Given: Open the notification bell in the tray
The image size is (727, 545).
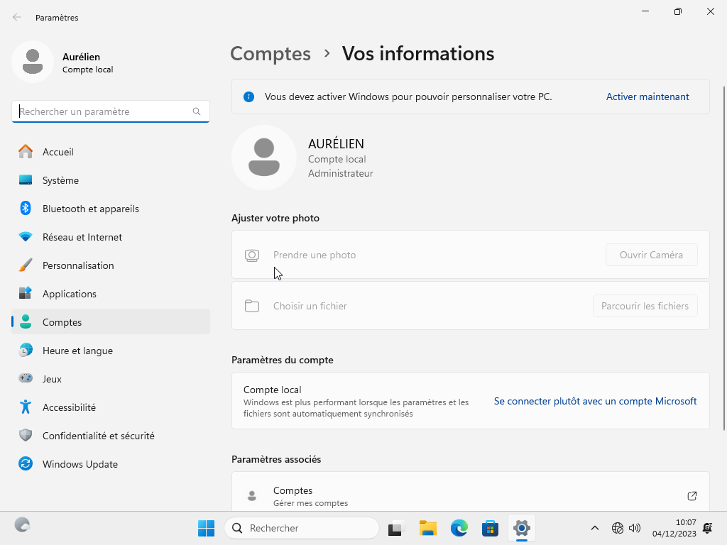Looking at the screenshot, I should pyautogui.click(x=708, y=528).
